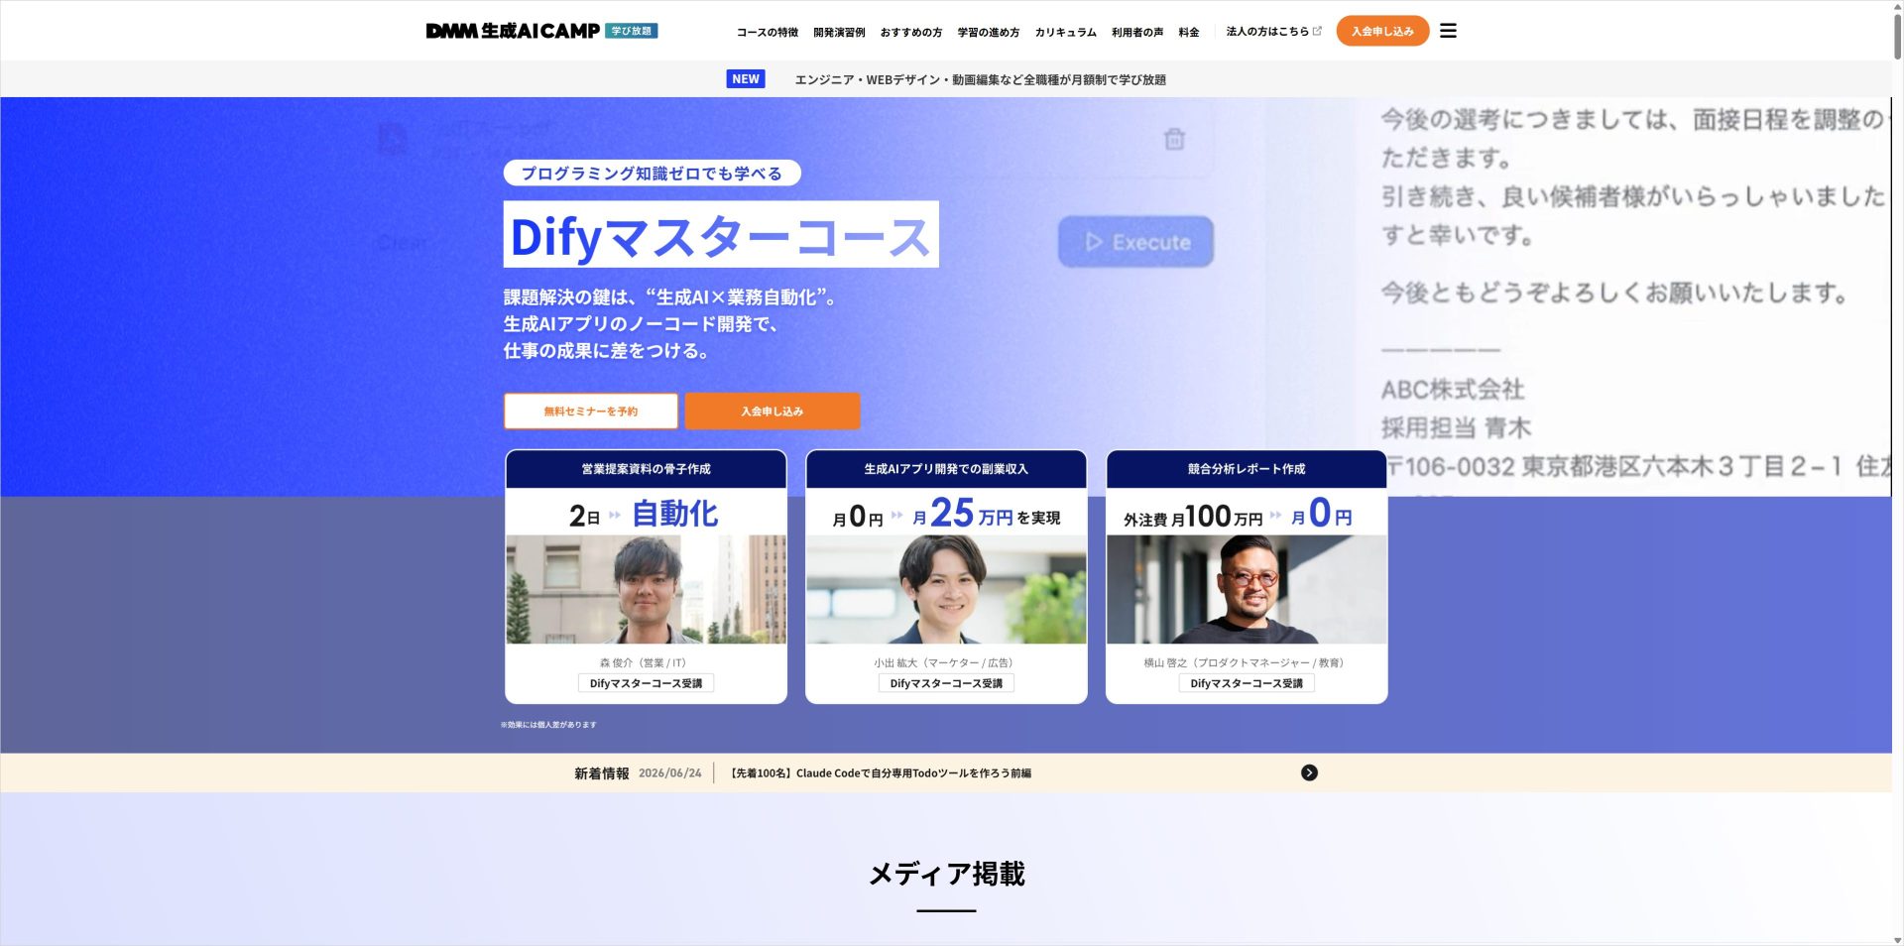Click the date 2026/06/24
The width and height of the screenshot is (1904, 946).
point(669,772)
